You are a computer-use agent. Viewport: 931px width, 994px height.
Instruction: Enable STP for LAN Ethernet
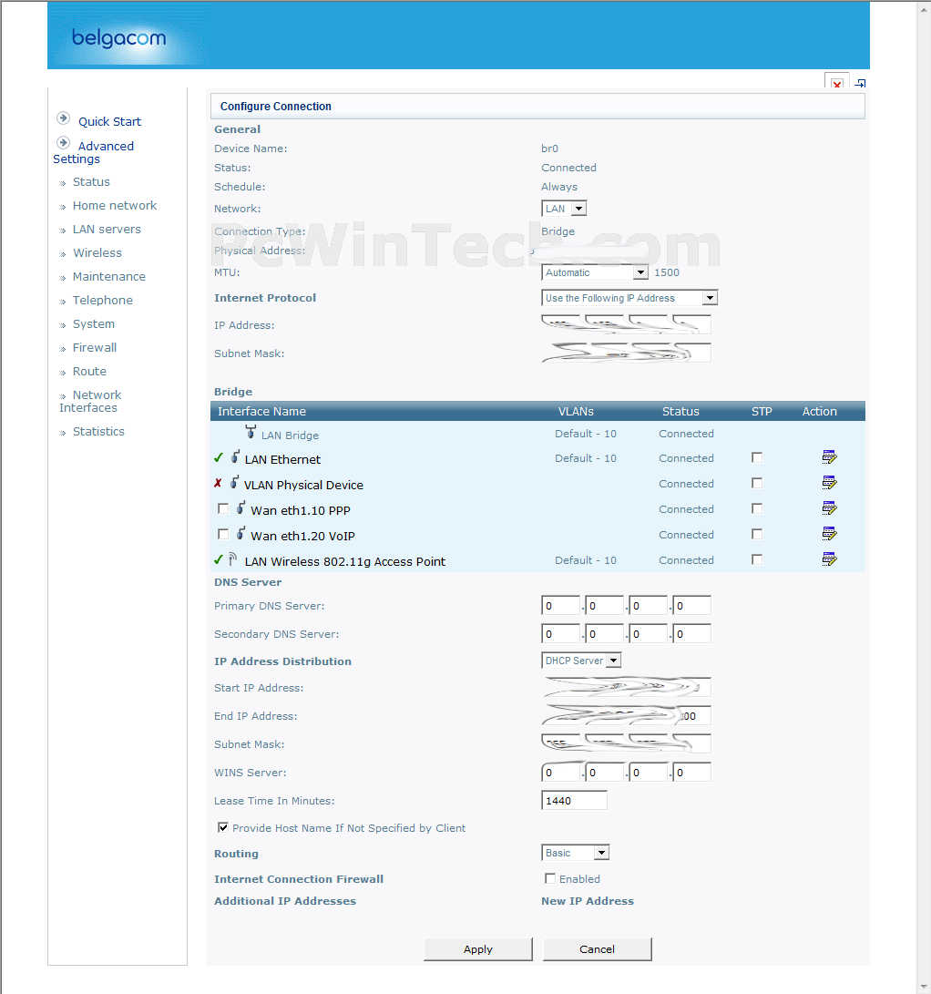(757, 457)
